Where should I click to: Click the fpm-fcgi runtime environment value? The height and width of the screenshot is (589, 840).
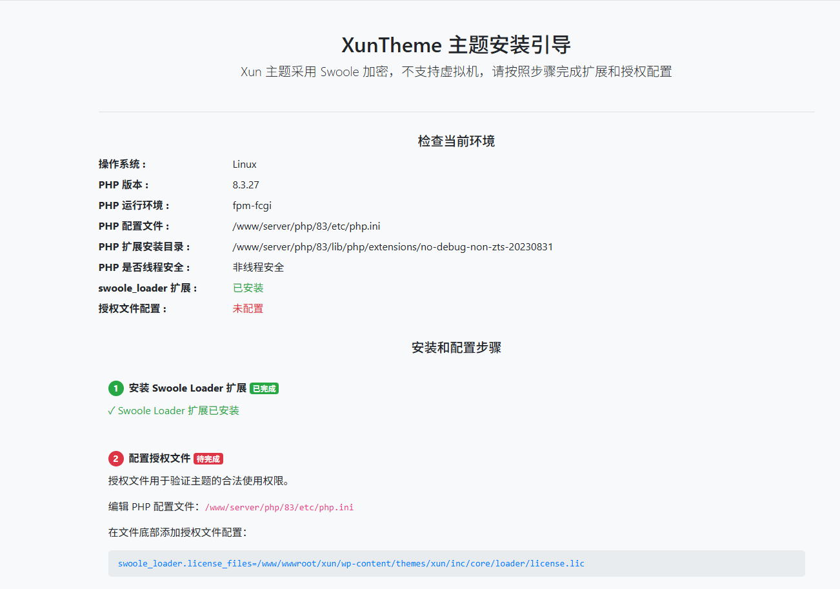(252, 205)
